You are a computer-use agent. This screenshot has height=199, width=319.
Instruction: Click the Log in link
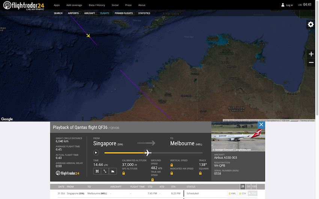tap(289, 5)
